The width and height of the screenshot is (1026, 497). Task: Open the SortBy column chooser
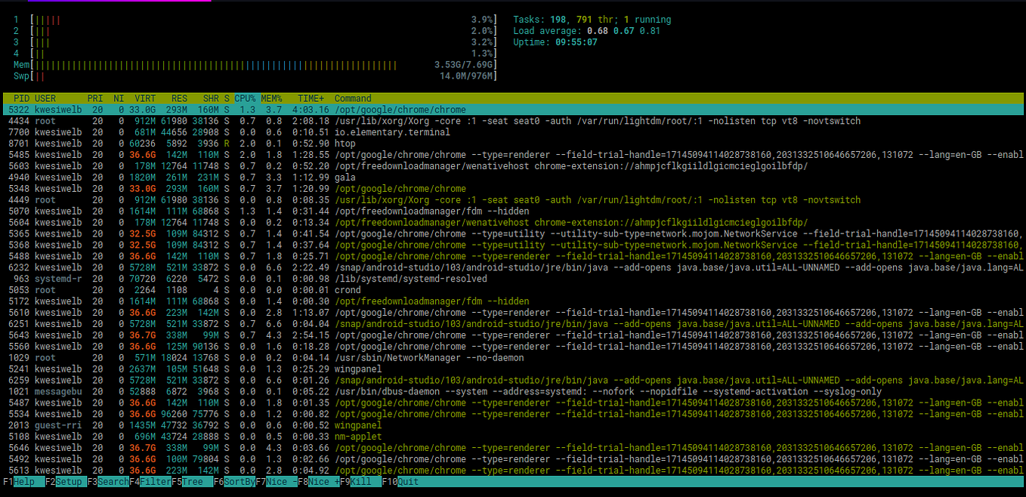[234, 481]
